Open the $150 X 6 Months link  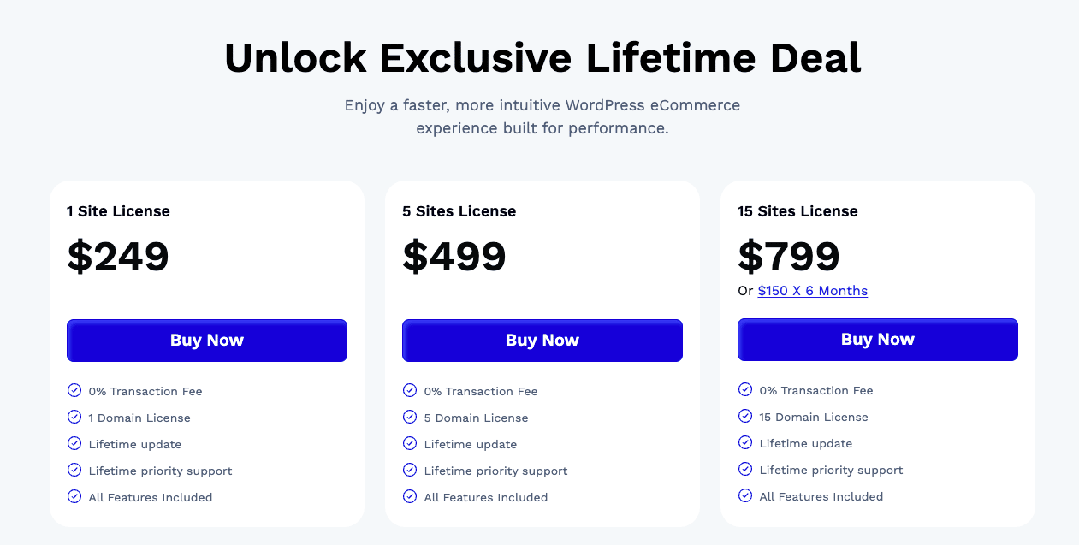(812, 291)
